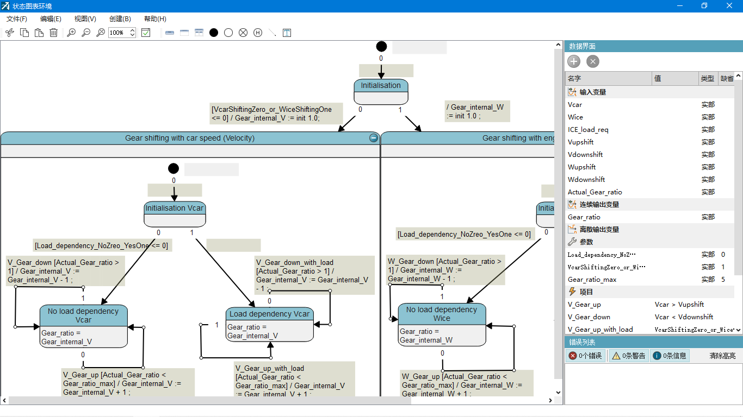743x417 pixels.
Task: Select the Copy tool in the toolbar
Action: [x=24, y=33]
